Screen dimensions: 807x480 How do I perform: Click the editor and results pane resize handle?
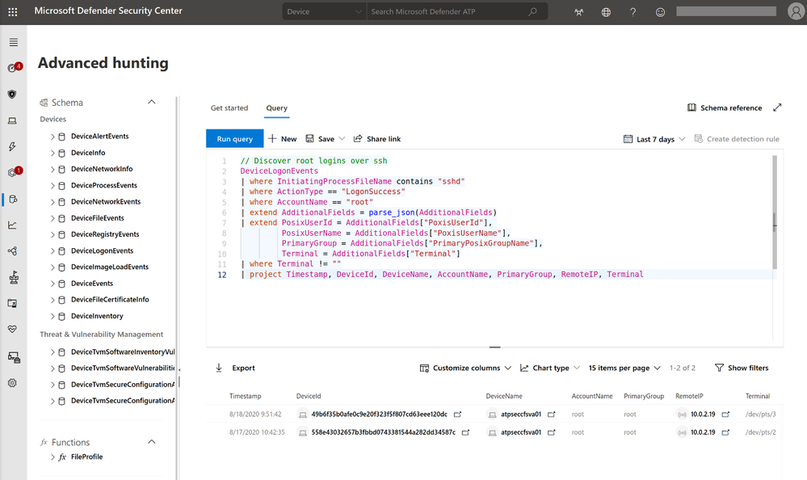[494, 347]
